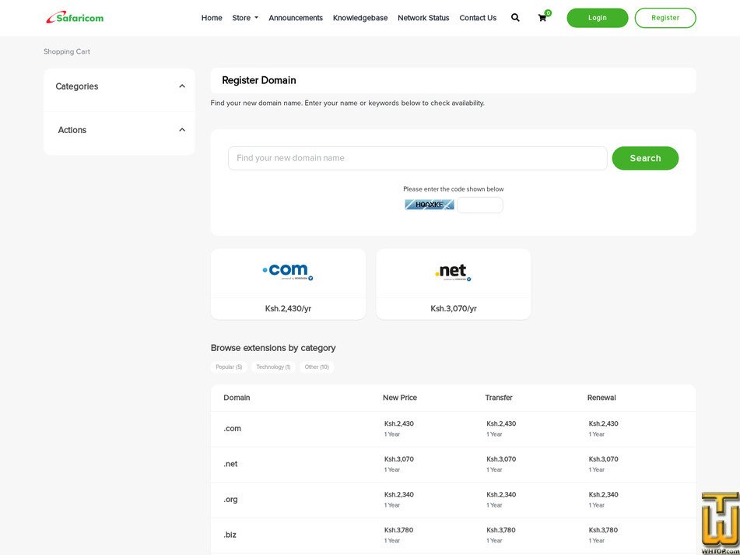Viewport: 740px width, 555px height.
Task: Focus the domain name search field
Action: [x=417, y=158]
